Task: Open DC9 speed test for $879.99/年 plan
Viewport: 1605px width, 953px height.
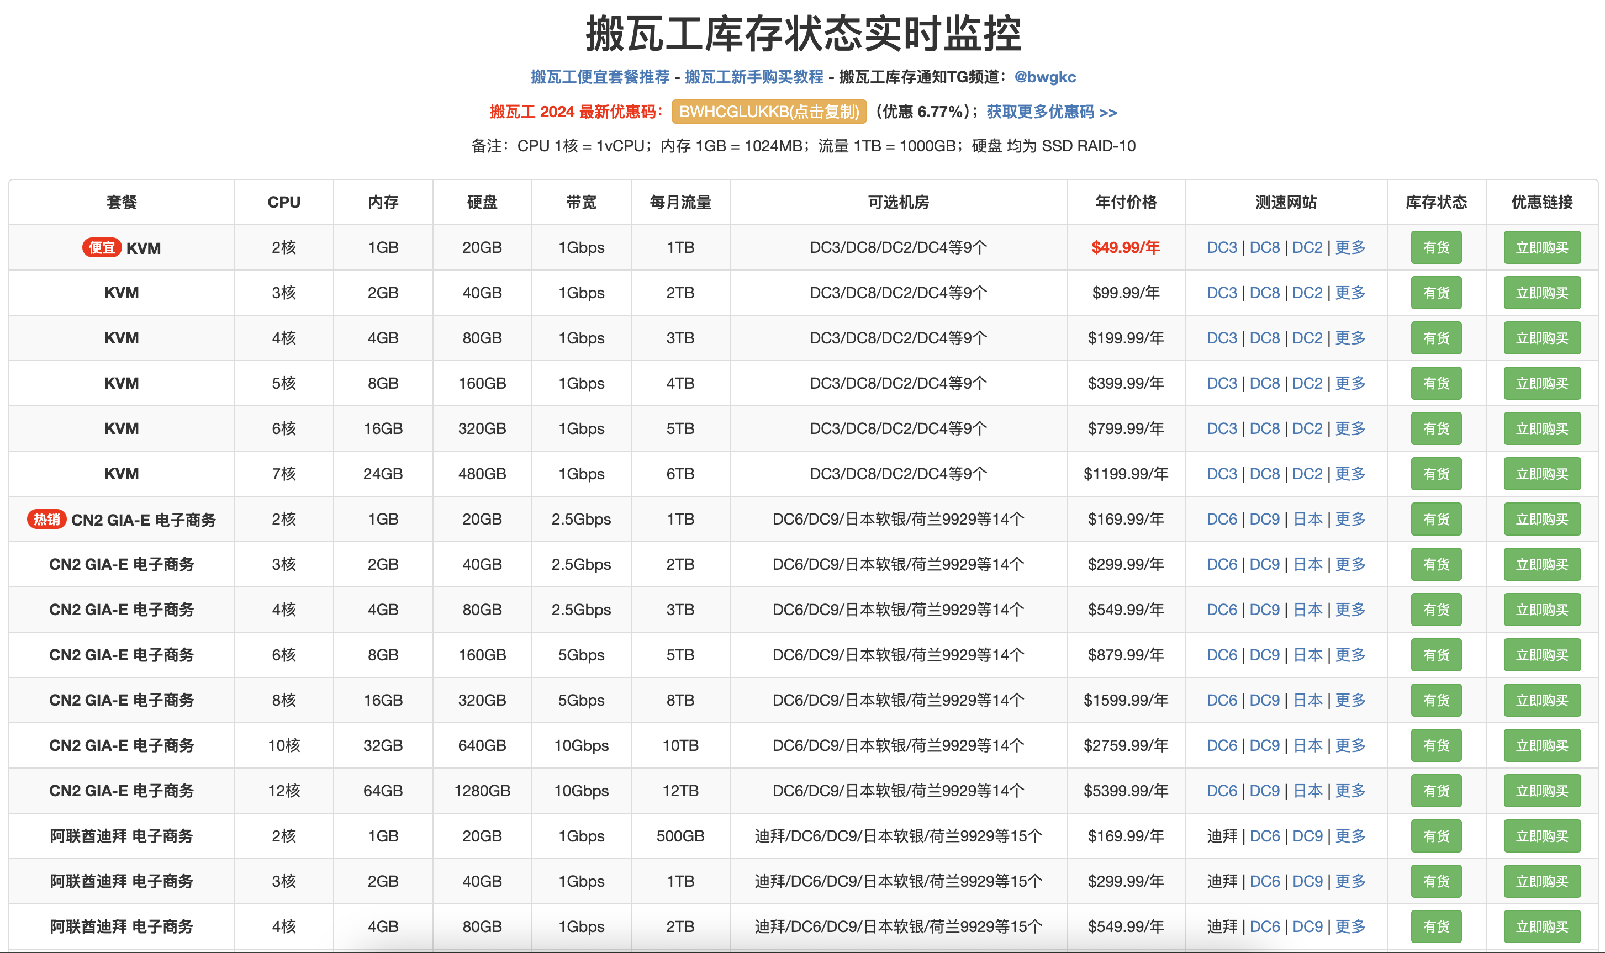Action: coord(1264,655)
